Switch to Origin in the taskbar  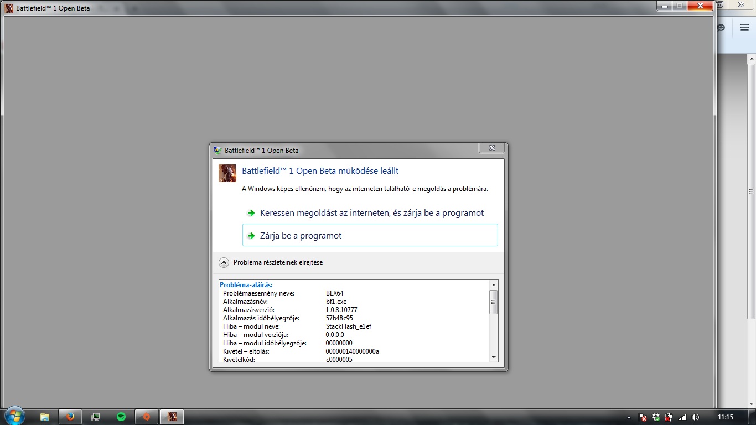(146, 417)
